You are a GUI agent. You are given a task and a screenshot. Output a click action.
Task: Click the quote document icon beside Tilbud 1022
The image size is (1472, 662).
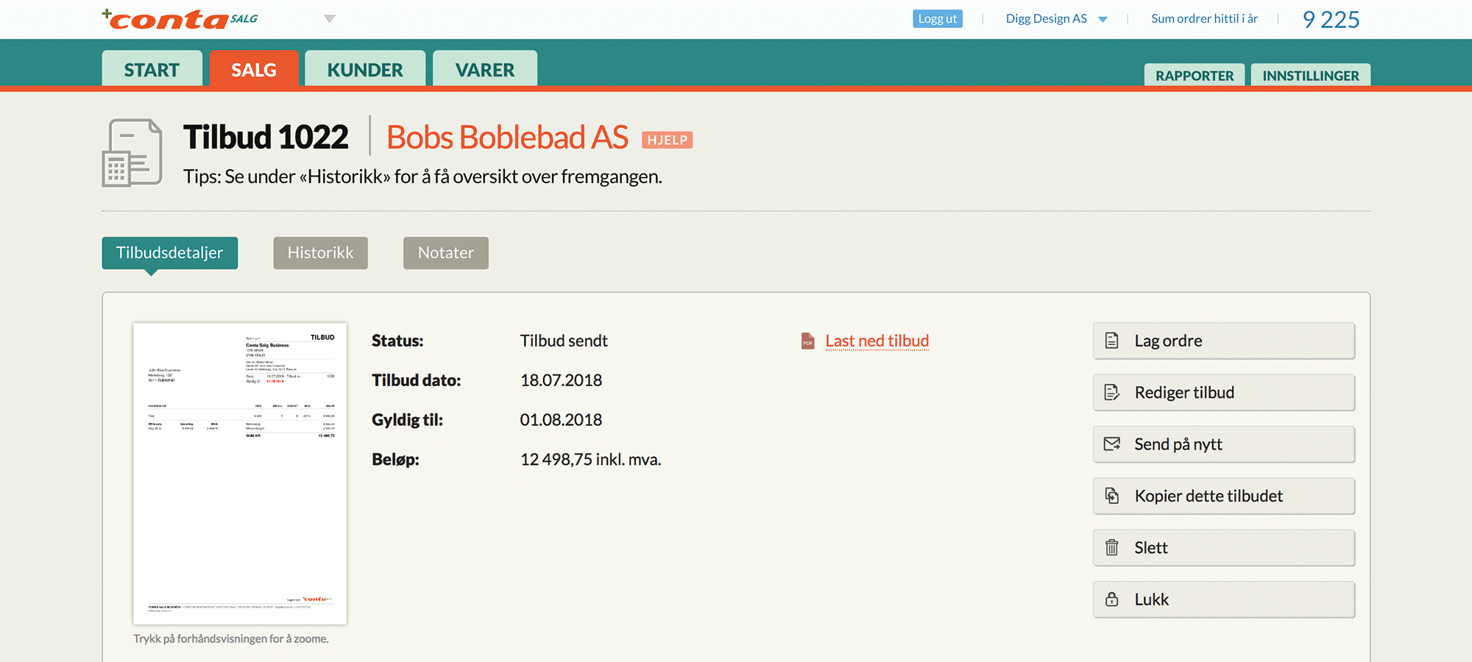tap(132, 153)
